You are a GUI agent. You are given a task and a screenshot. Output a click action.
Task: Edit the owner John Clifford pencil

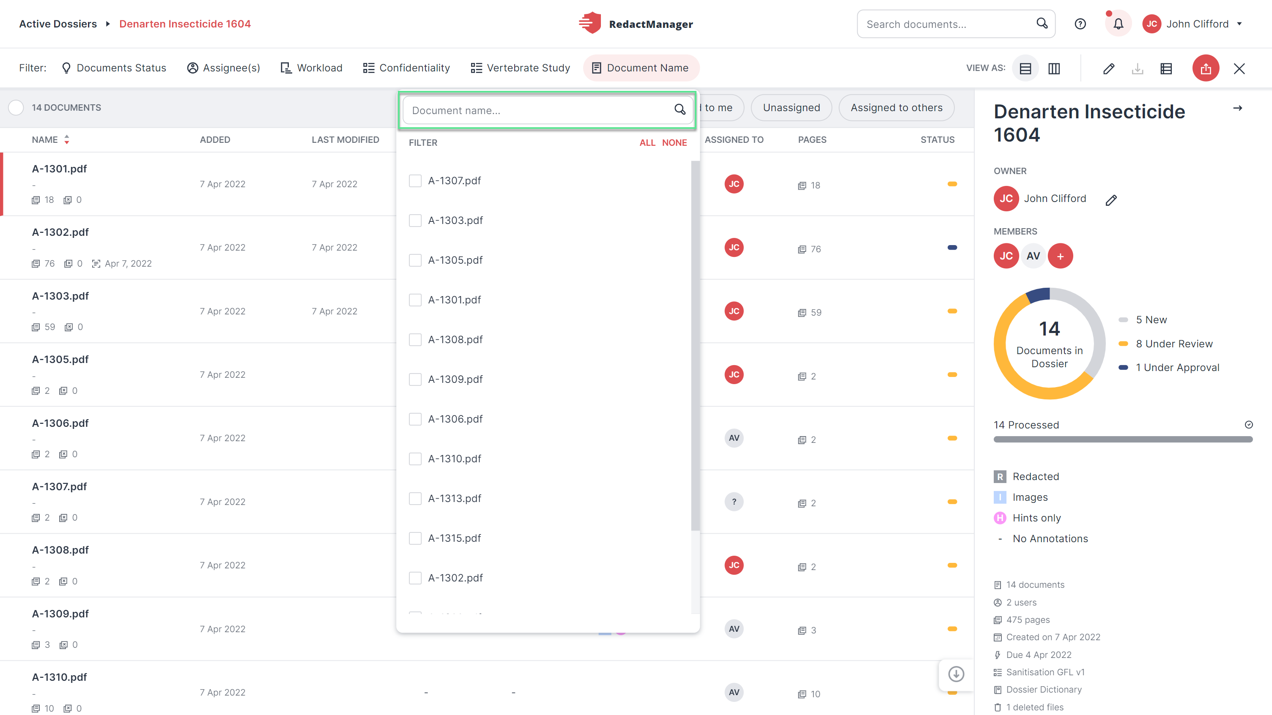[1111, 199]
